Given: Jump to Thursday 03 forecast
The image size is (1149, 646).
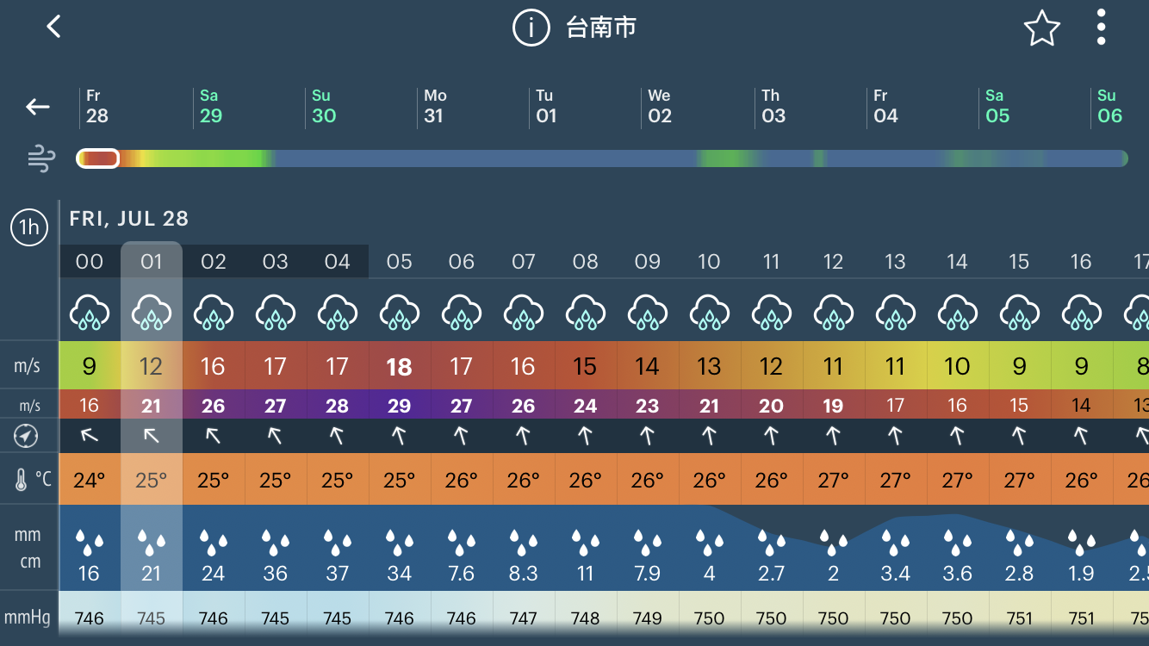Looking at the screenshot, I should tap(773, 107).
